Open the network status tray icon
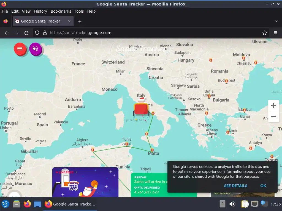The width and height of the screenshot is (282, 211). coord(255,204)
